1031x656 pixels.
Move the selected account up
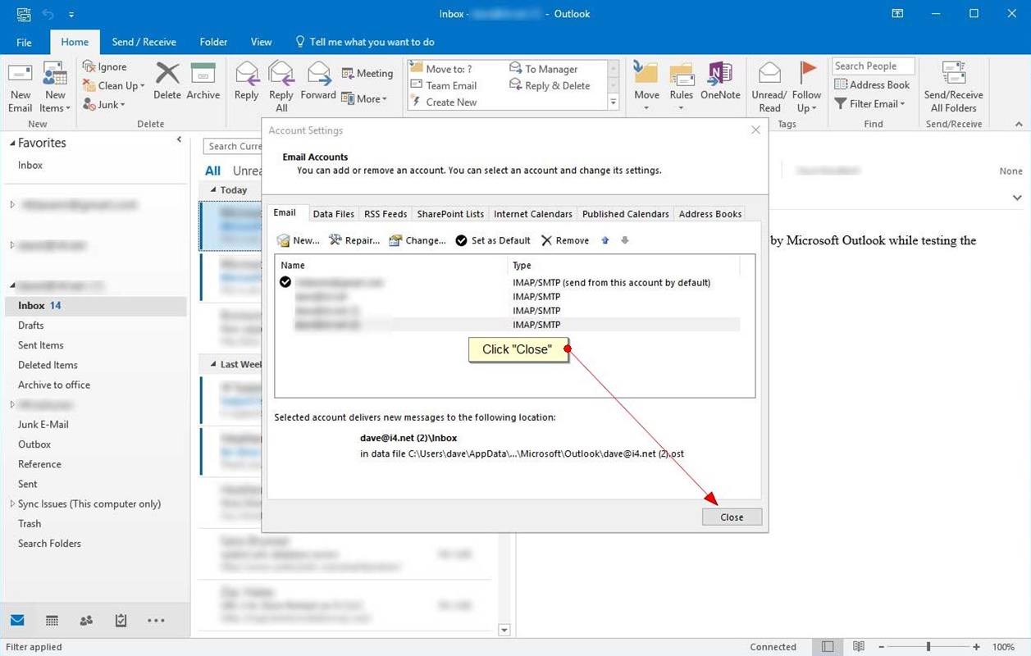[605, 240]
